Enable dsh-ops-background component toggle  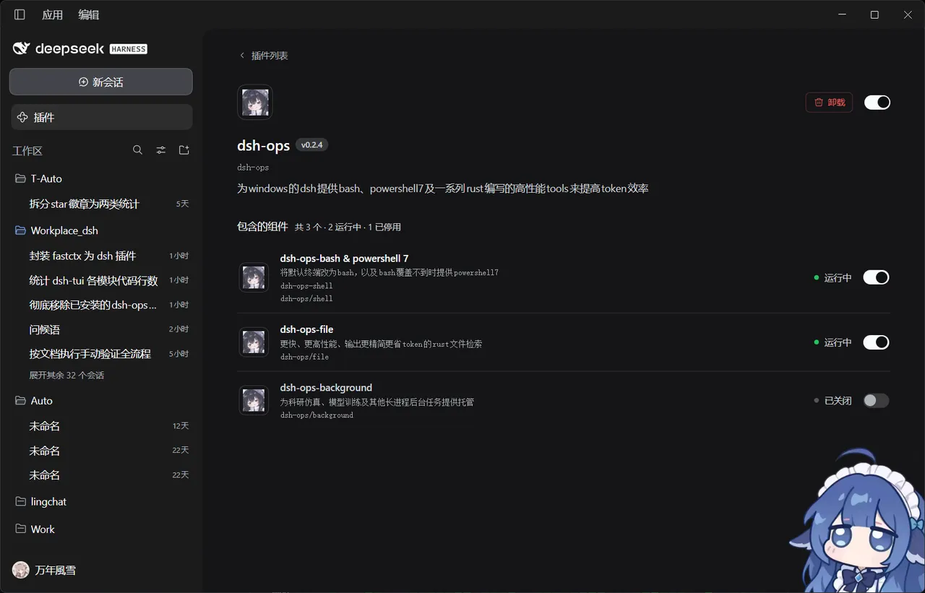(876, 400)
